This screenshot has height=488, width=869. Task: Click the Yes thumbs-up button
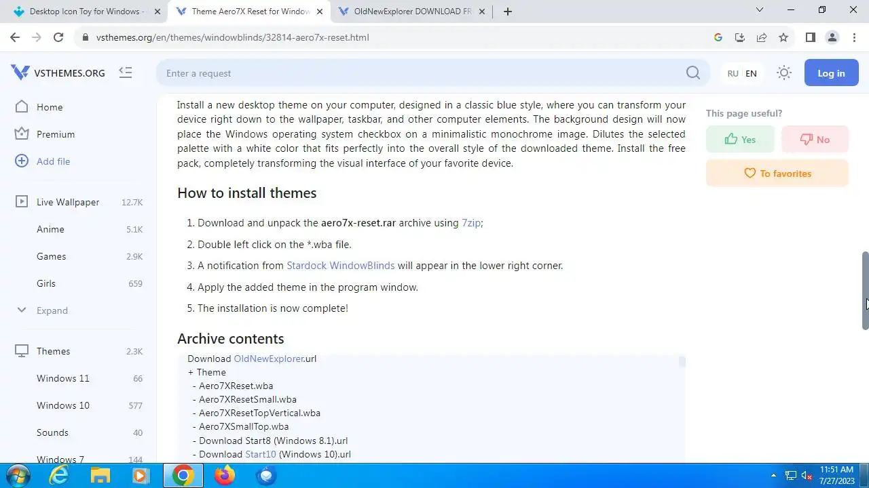coord(740,139)
